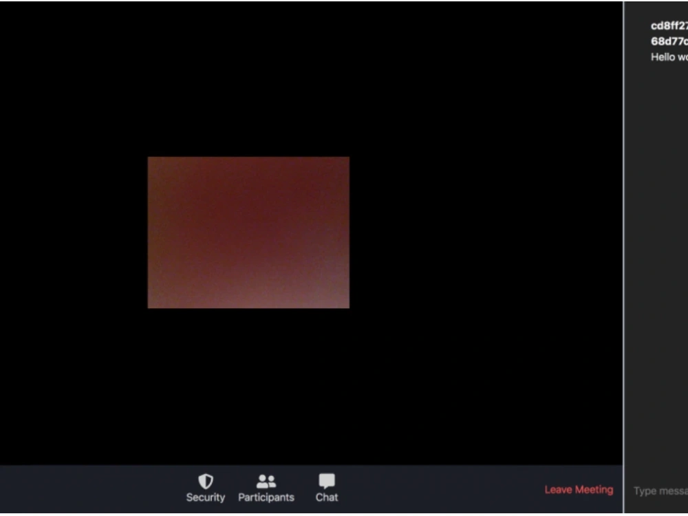Click the red Leave Meeting button
The height and width of the screenshot is (516, 688).
[579, 490]
